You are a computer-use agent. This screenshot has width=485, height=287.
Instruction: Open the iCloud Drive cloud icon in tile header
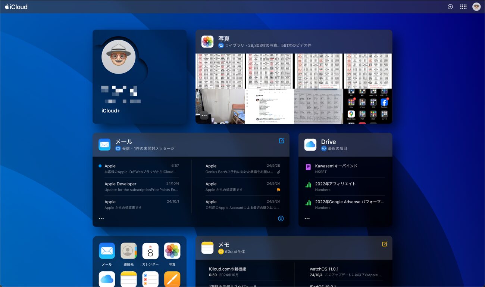pos(310,145)
